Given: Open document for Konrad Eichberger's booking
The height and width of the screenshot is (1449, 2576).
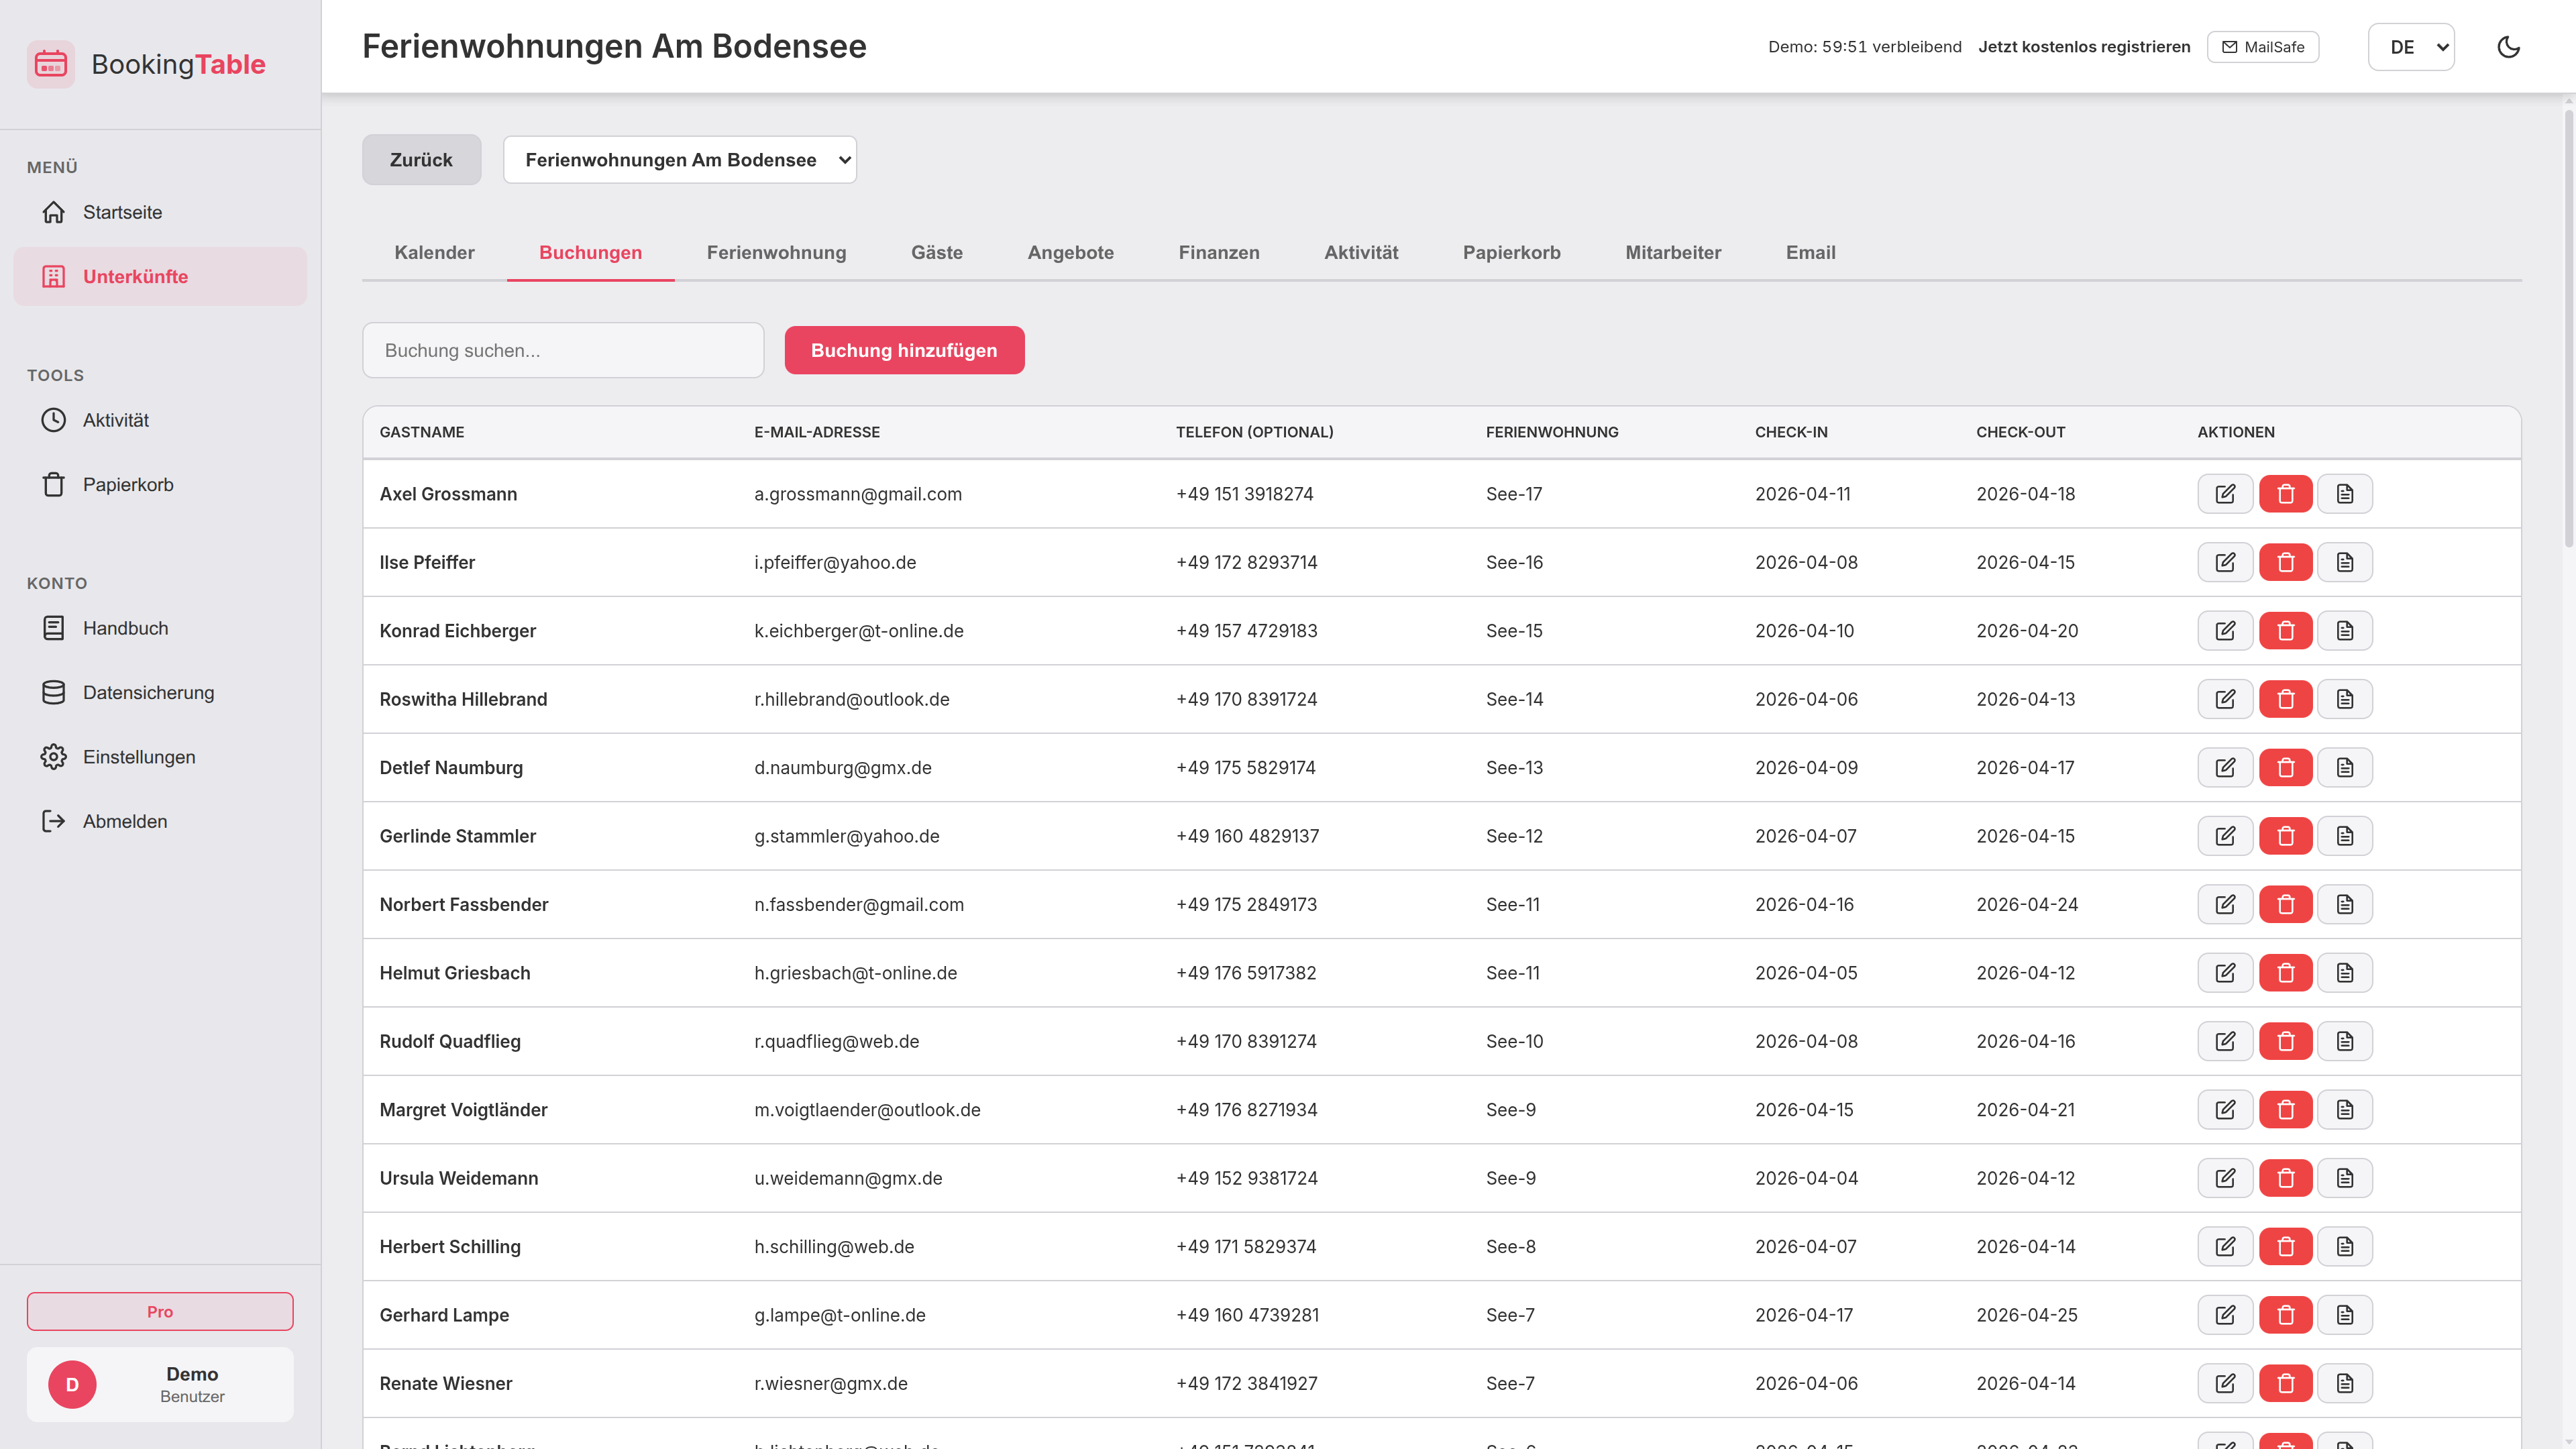Looking at the screenshot, I should [x=2345, y=631].
